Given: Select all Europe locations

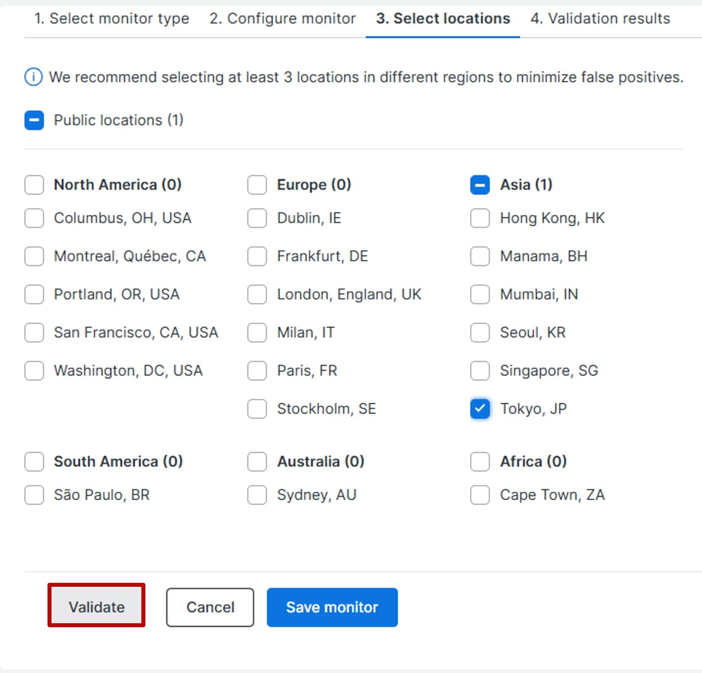Looking at the screenshot, I should [x=257, y=185].
